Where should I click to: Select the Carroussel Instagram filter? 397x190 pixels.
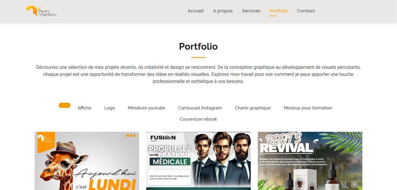pyautogui.click(x=200, y=108)
